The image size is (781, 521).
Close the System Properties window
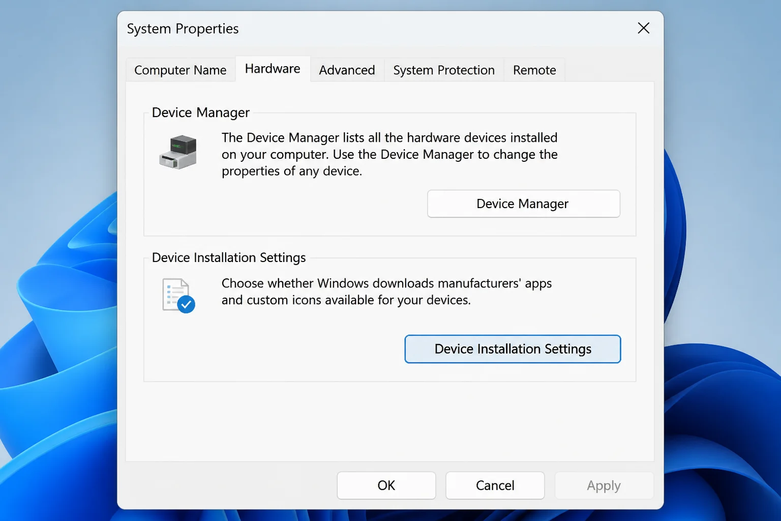(x=644, y=28)
